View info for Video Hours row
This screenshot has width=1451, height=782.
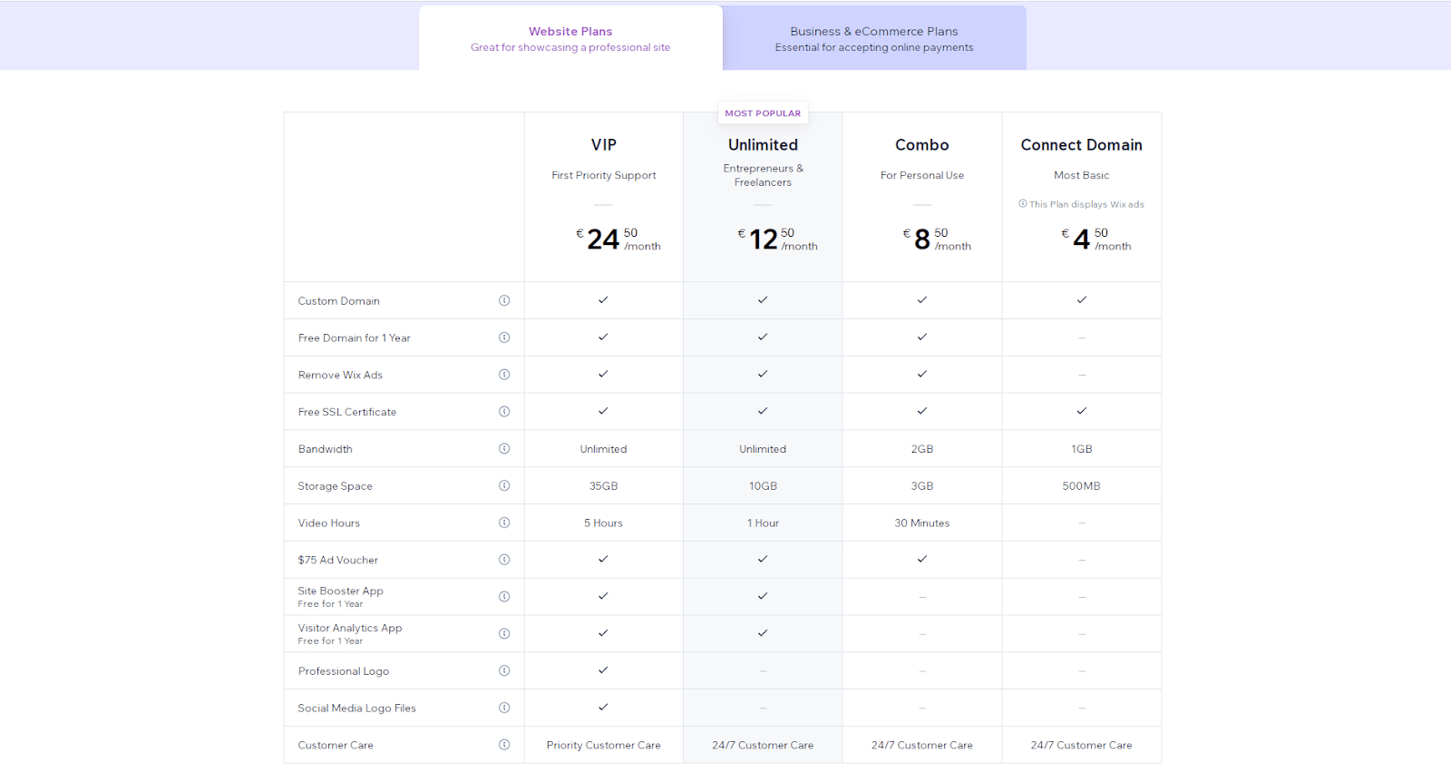tap(504, 523)
